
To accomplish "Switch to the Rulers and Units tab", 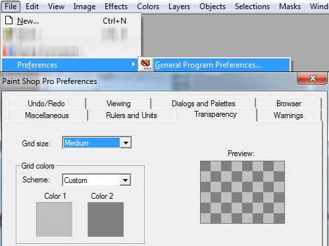I will pos(132,115).
